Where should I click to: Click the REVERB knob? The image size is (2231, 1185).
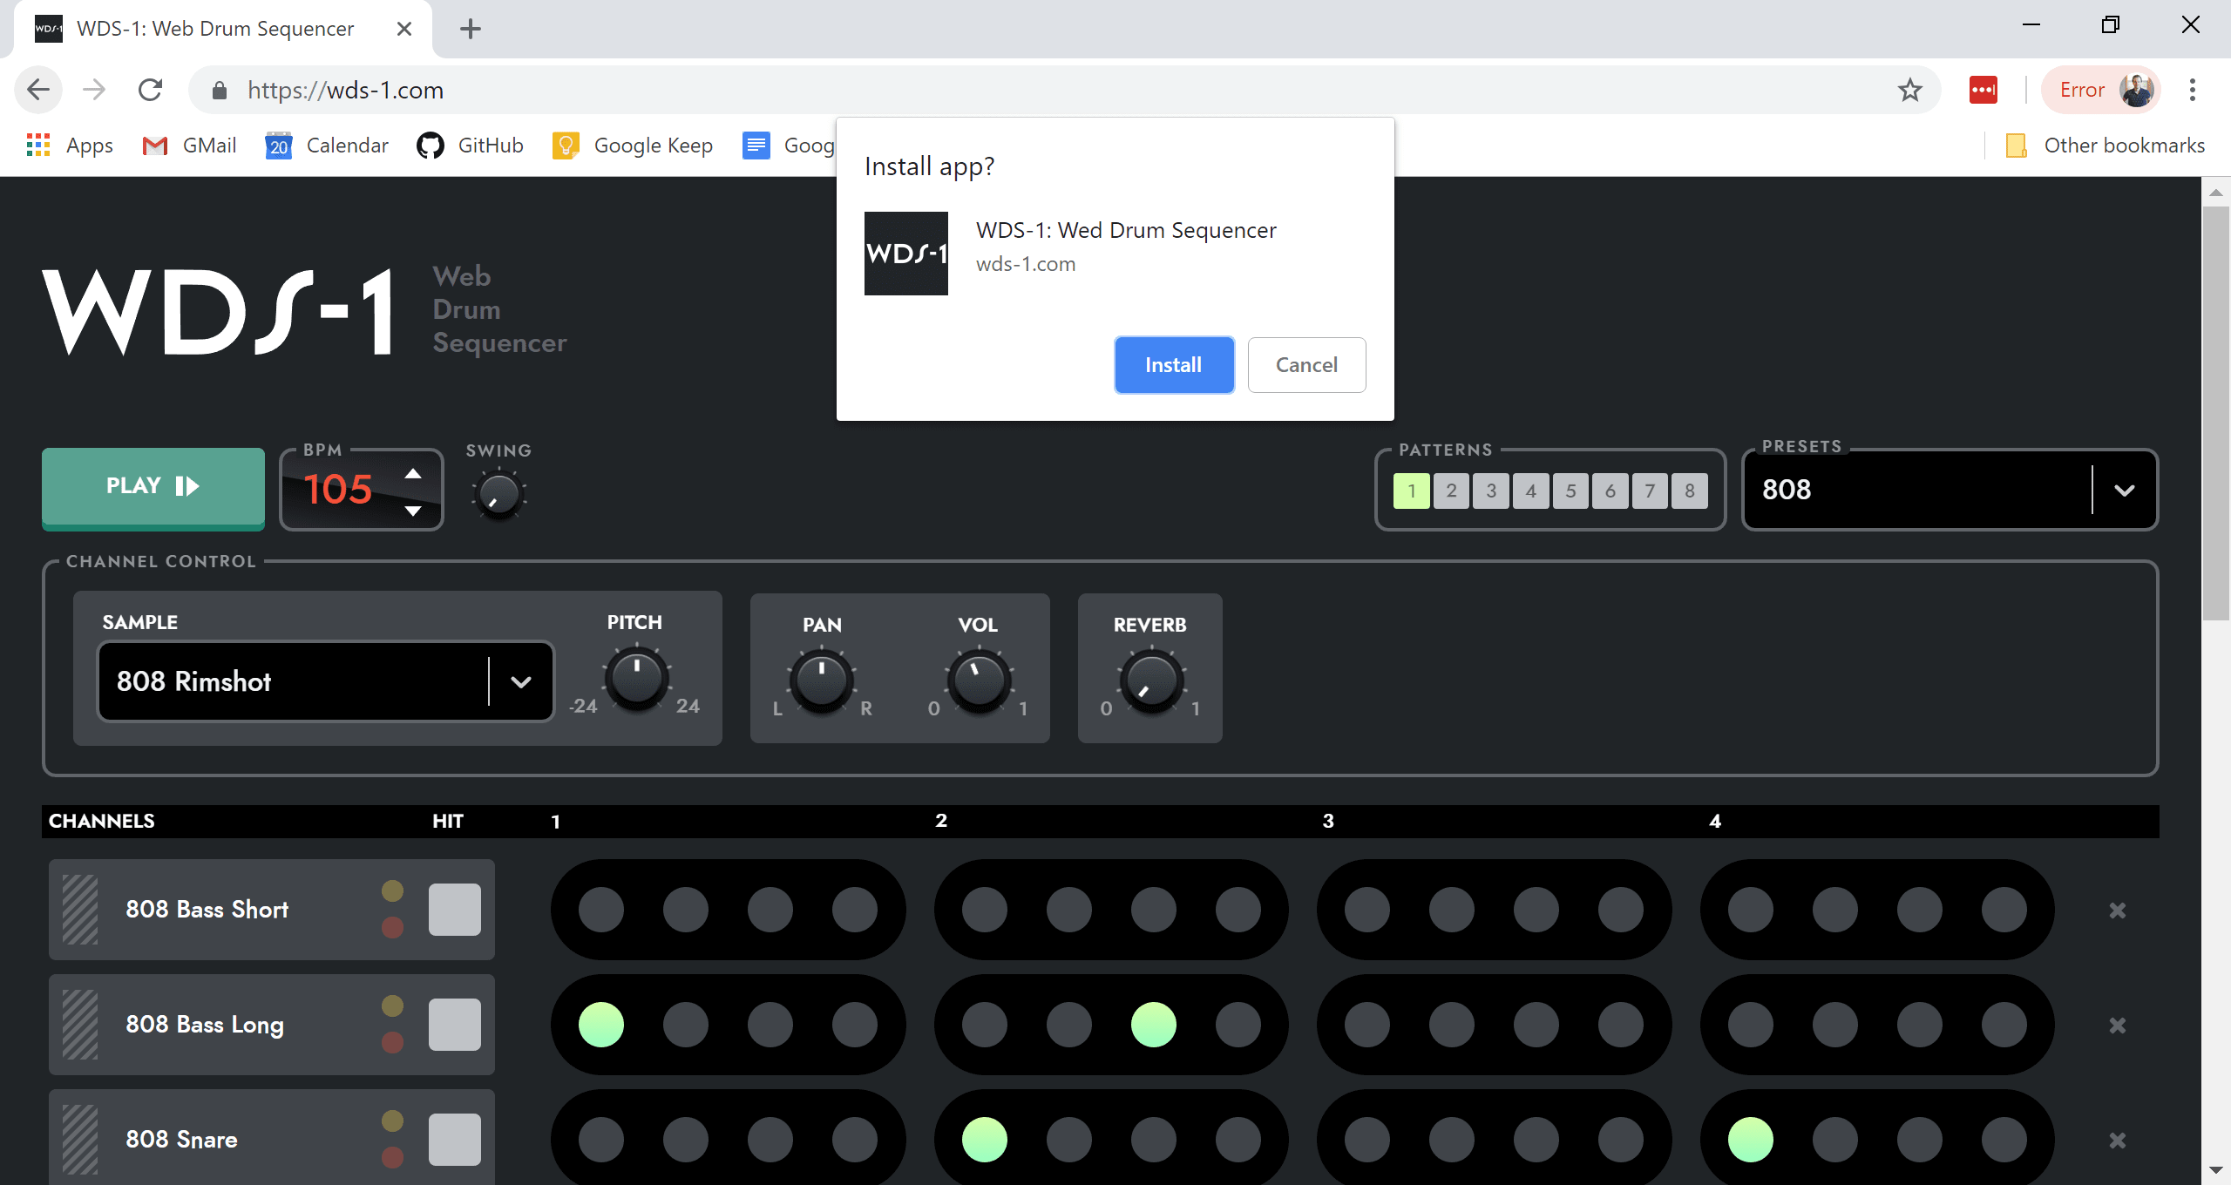(1151, 681)
